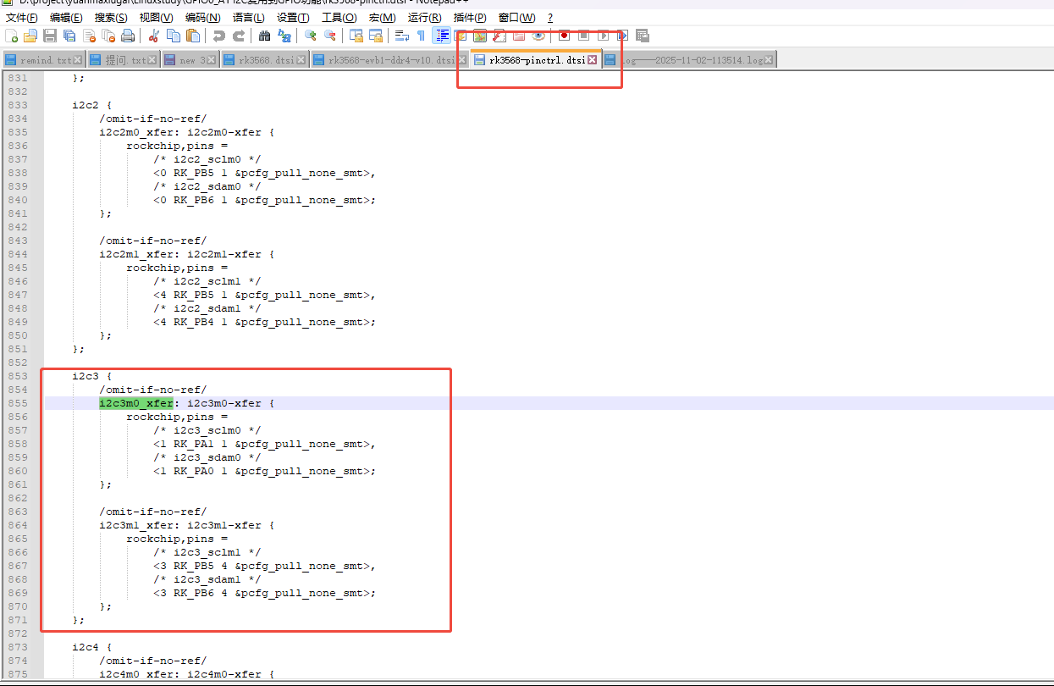The width and height of the screenshot is (1054, 686).
Task: Click the Close All toolbar icon
Action: pos(108,36)
